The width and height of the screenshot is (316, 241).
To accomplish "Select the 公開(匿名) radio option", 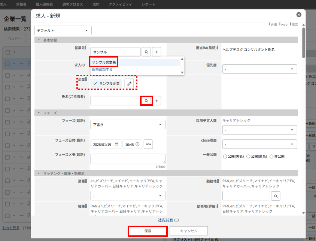I will (x=249, y=156).
